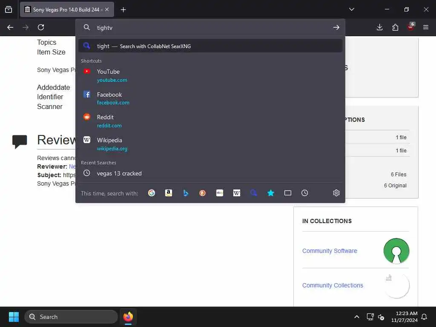Search this time with Bing

(x=186, y=193)
